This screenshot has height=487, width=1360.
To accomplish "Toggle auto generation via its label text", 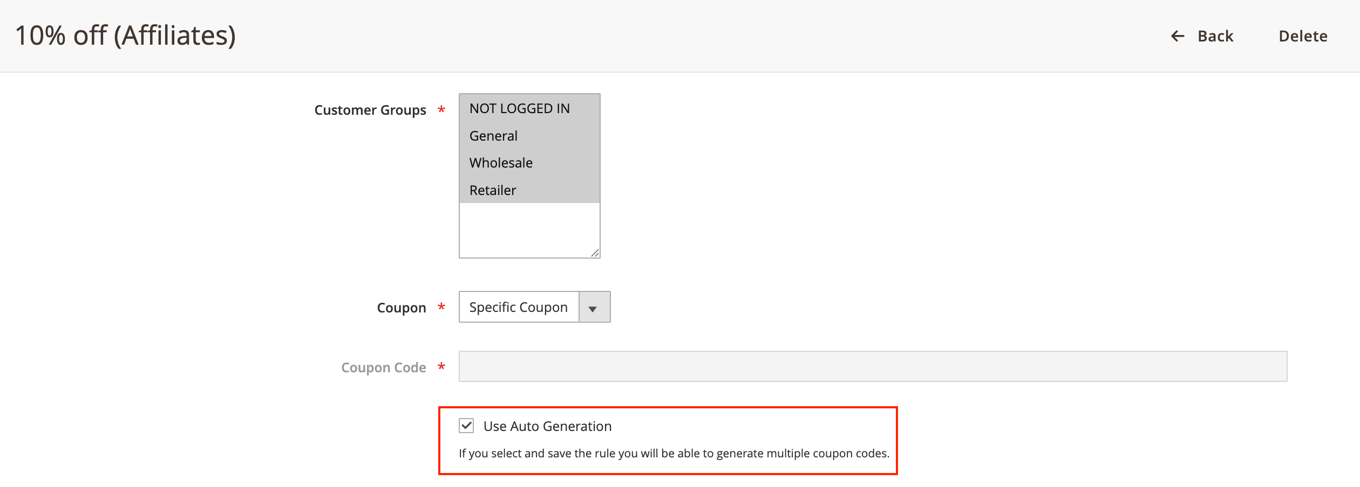I will click(x=547, y=426).
